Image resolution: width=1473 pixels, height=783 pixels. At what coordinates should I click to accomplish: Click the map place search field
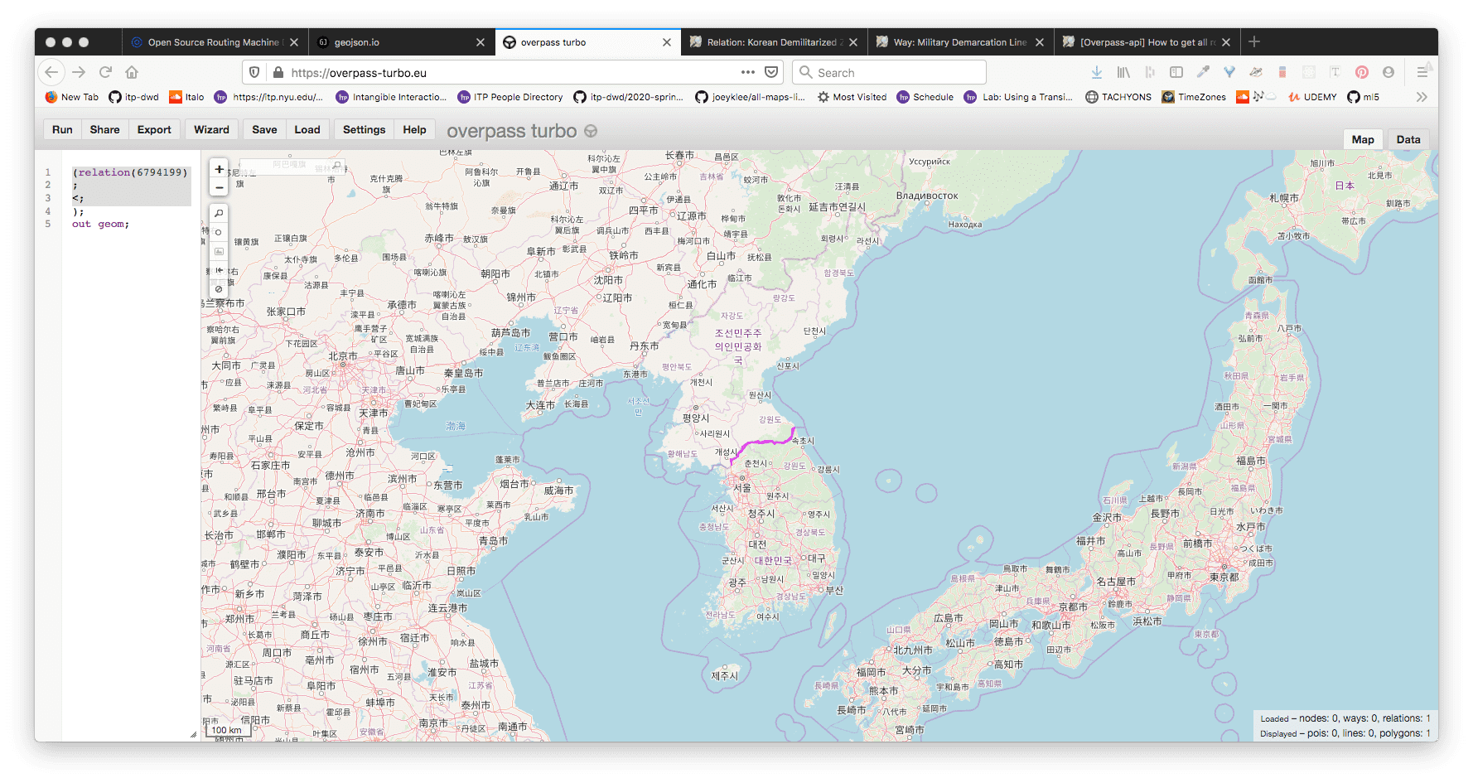pos(290,165)
